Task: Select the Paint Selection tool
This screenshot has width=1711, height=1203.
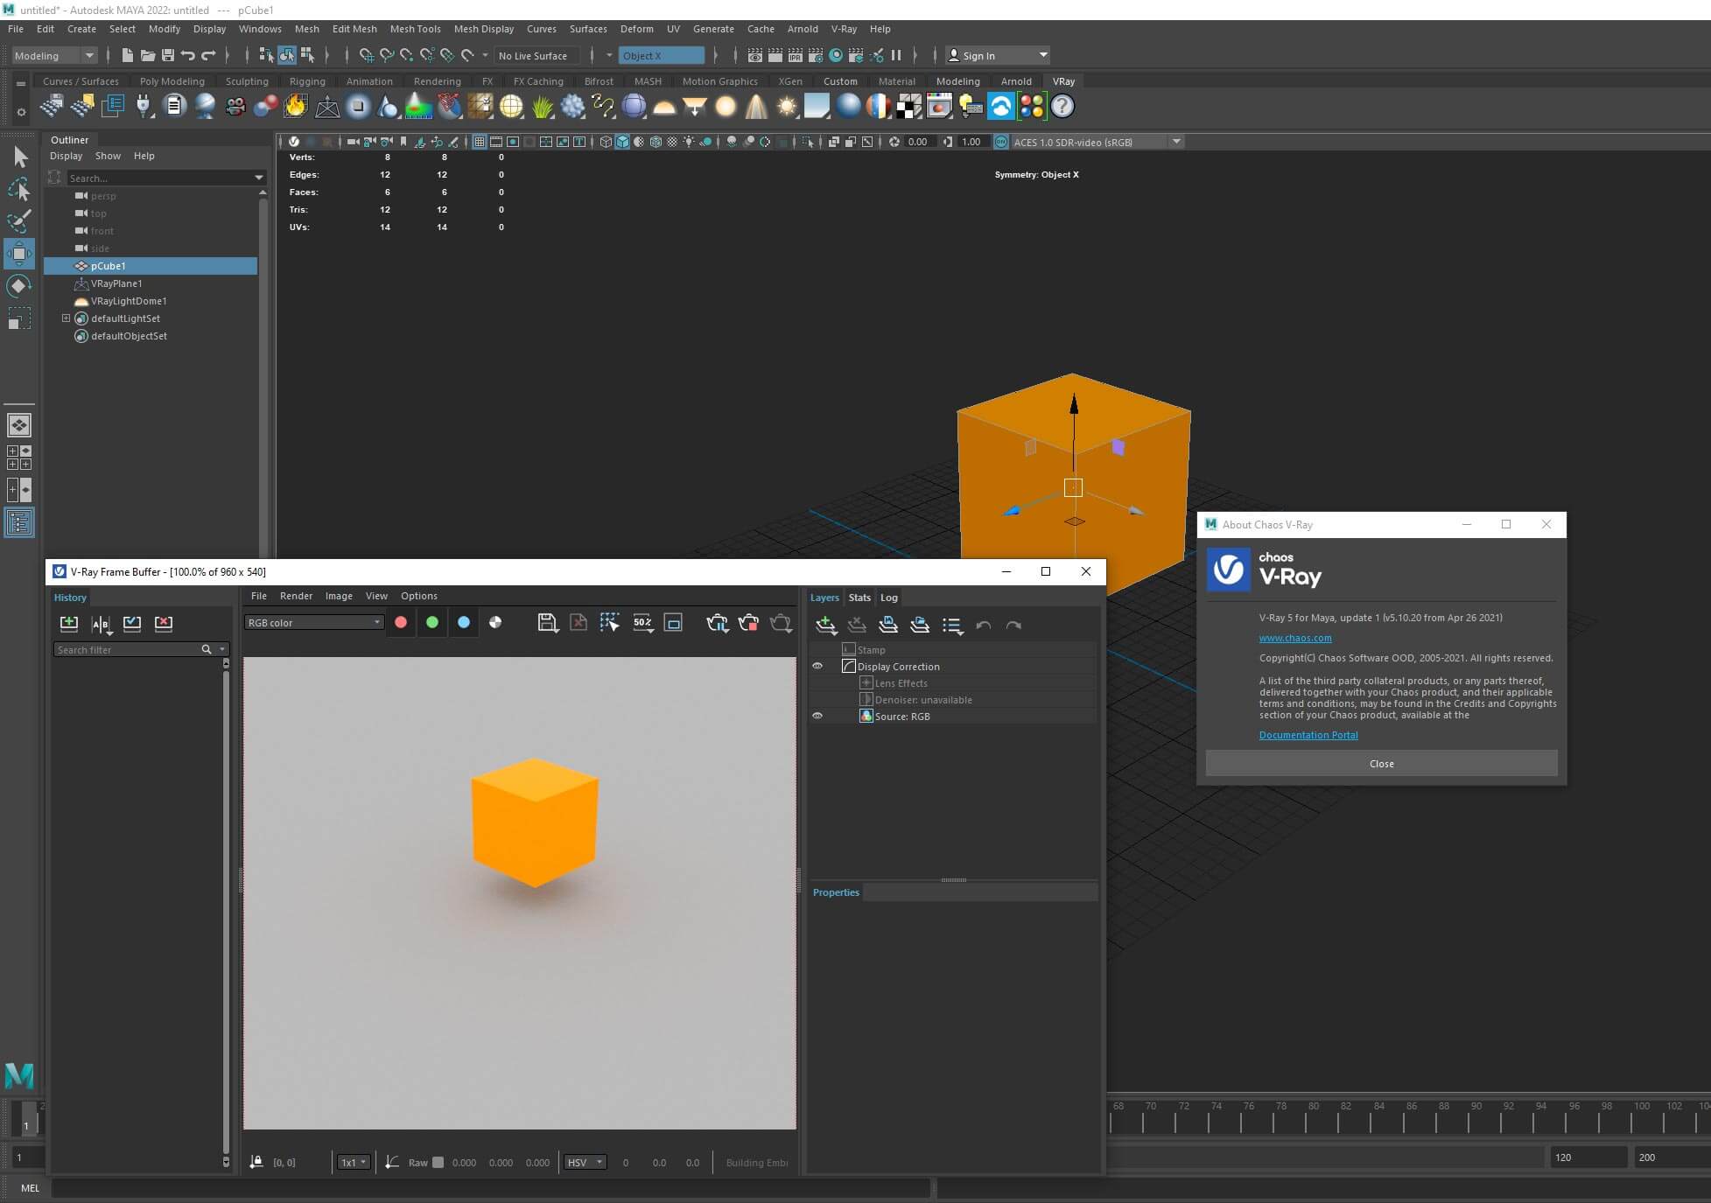Action: coord(19,220)
